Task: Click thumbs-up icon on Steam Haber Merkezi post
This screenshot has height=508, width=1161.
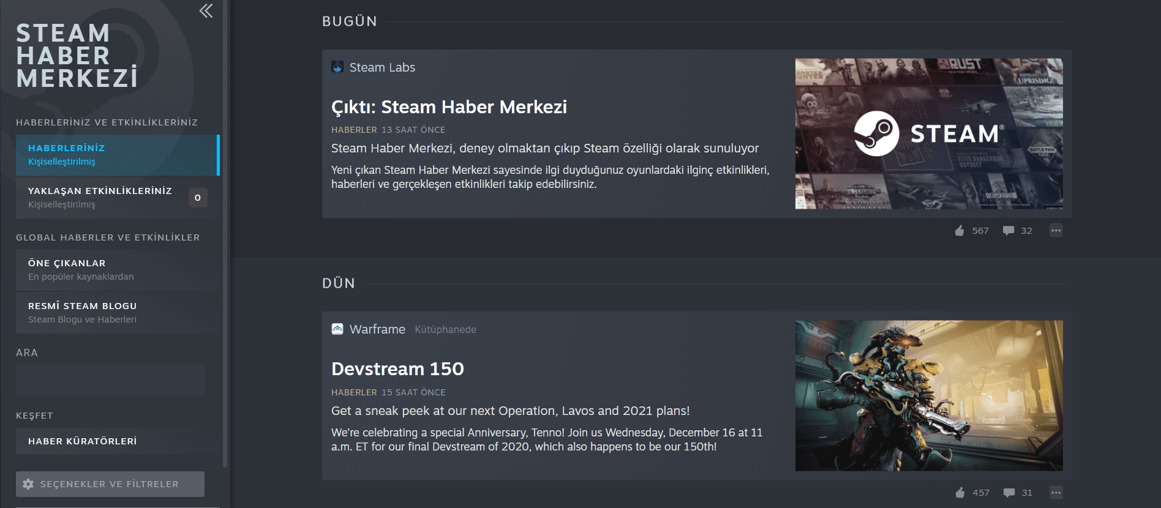Action: coord(960,231)
